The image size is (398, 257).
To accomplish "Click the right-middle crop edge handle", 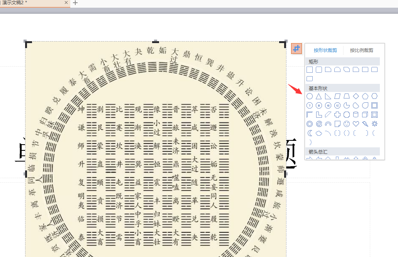I will (x=286, y=174).
